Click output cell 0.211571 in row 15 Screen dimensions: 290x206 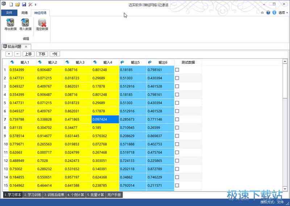(x=160, y=185)
